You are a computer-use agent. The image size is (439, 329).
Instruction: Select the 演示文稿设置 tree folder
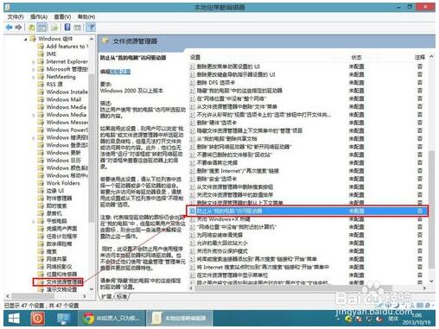pyautogui.click(x=58, y=289)
